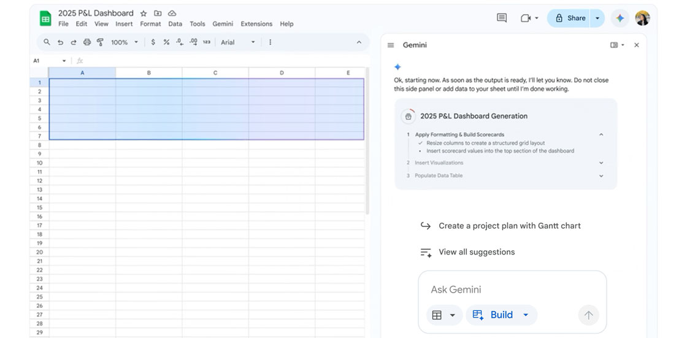Click the Share button

point(569,18)
